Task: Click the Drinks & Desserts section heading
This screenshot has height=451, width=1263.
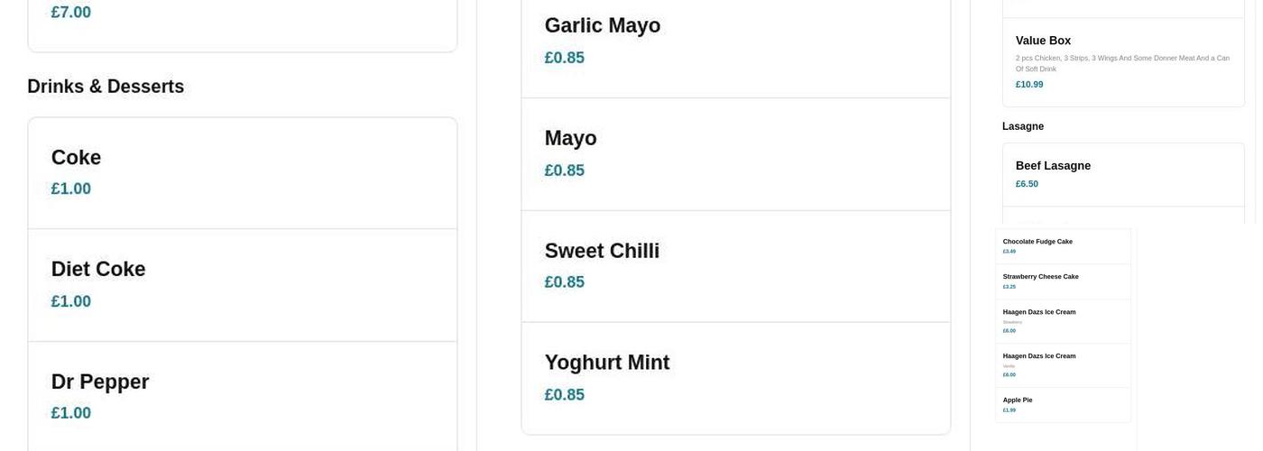Action: (106, 87)
